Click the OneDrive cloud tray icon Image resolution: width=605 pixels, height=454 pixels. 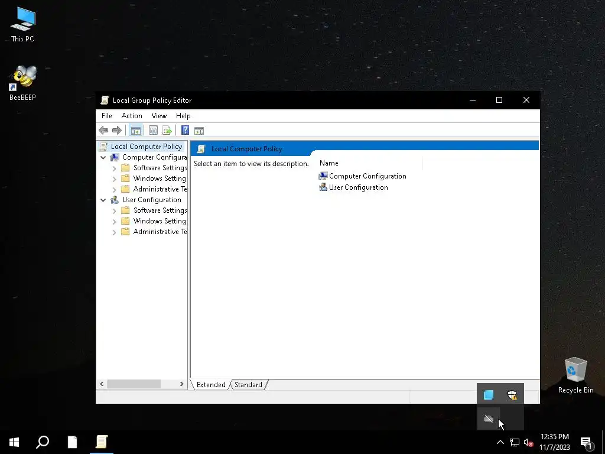[489, 419]
